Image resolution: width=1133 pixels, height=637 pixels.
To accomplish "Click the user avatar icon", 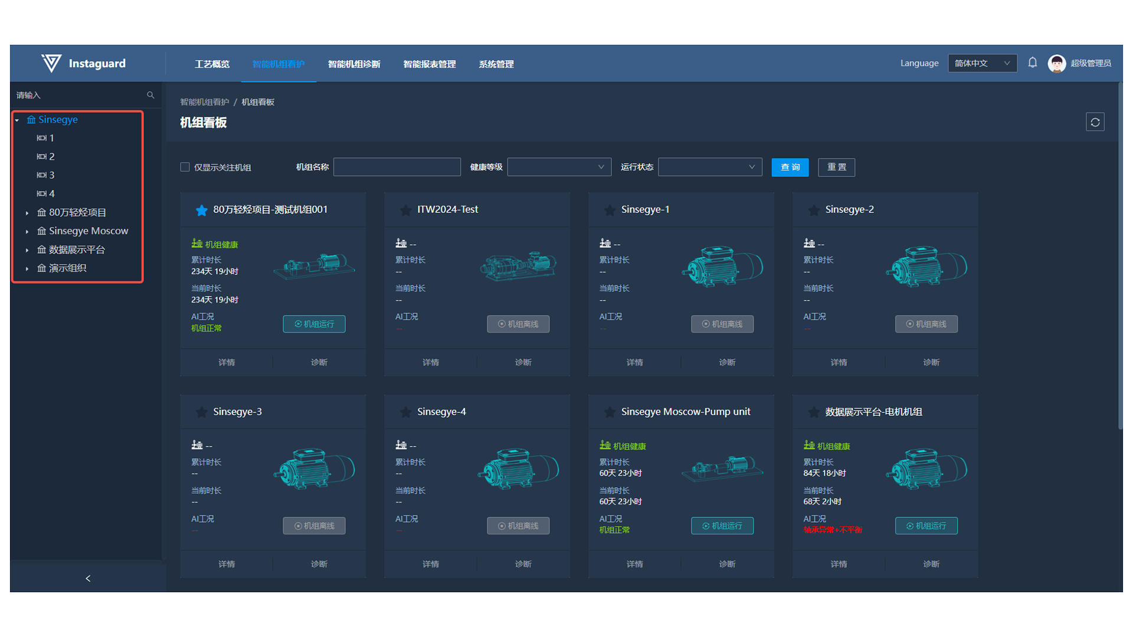I will pos(1056,63).
